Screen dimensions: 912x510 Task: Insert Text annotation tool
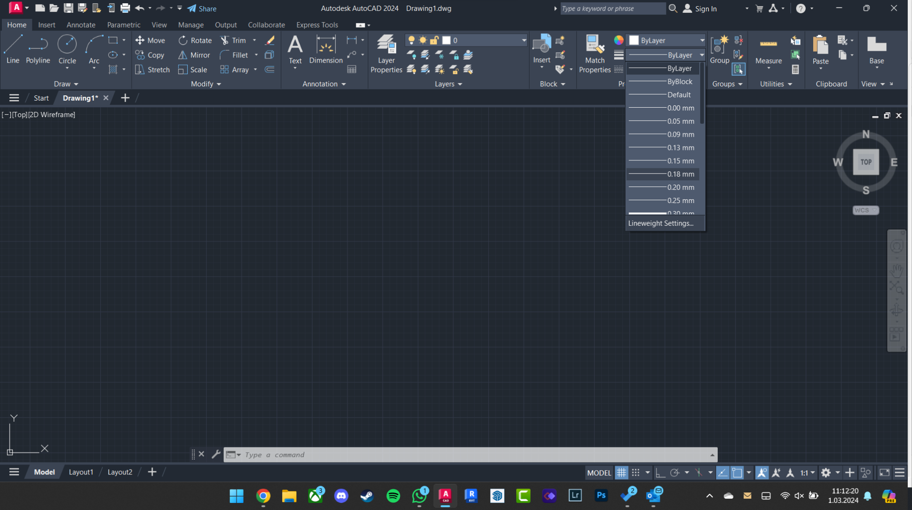pos(295,50)
